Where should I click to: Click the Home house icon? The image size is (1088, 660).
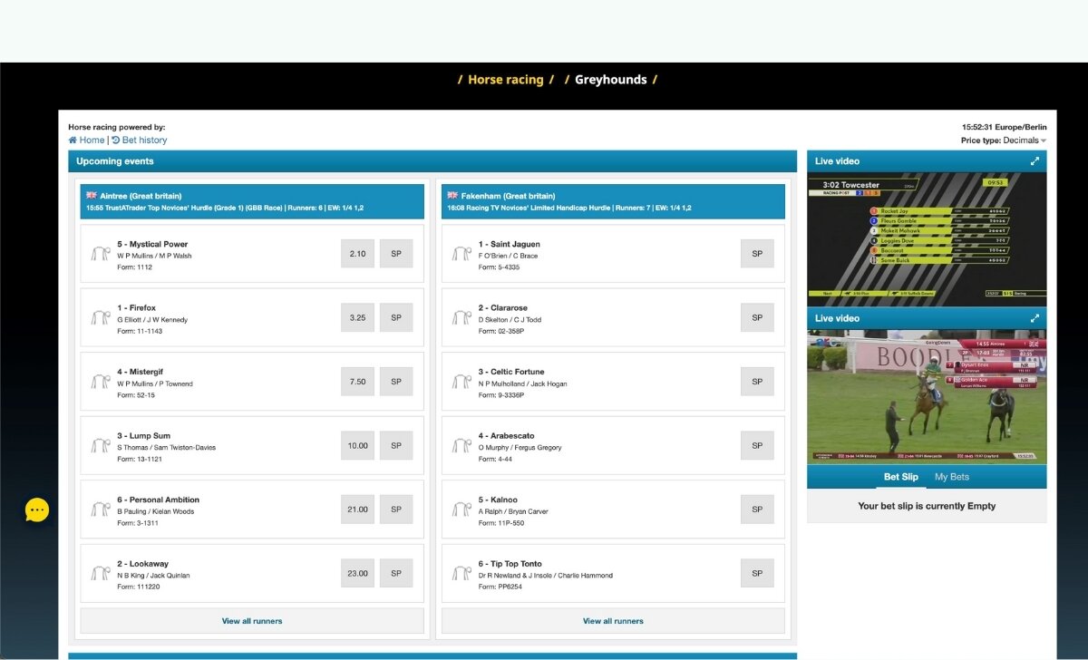point(73,141)
